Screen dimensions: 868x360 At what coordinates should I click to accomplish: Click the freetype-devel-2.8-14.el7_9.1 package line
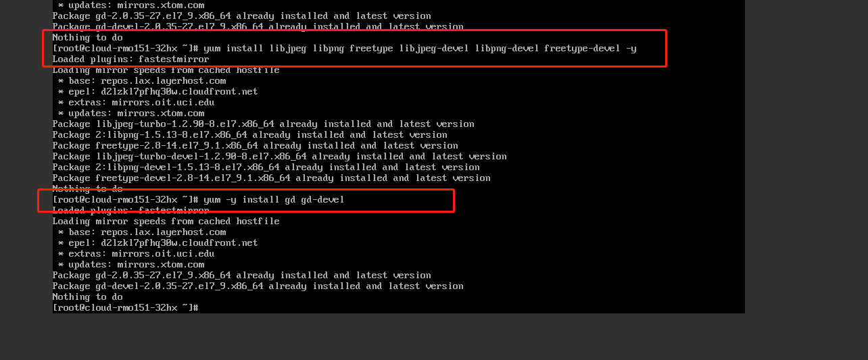click(x=272, y=178)
